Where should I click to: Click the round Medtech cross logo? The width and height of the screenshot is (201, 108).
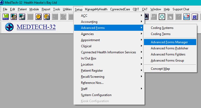click(9, 27)
